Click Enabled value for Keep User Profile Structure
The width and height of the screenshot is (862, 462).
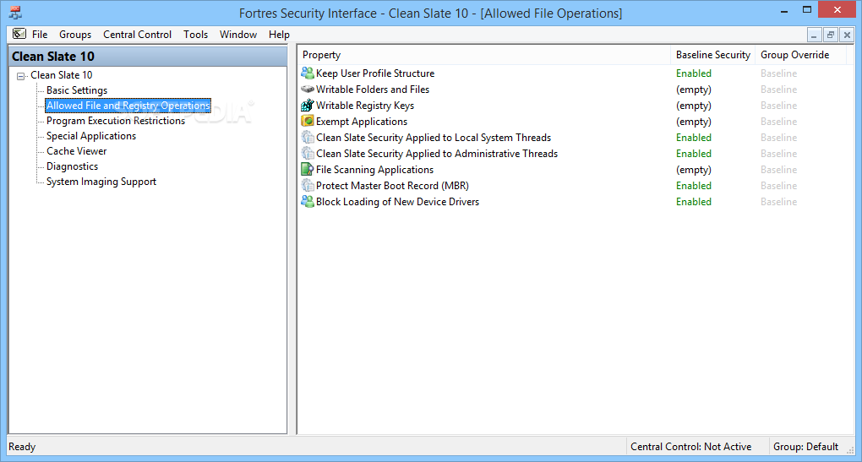point(694,73)
